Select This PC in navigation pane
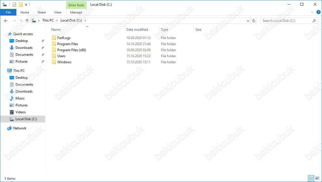Image resolution: width=322 pixels, height=182 pixels. pos(19,70)
